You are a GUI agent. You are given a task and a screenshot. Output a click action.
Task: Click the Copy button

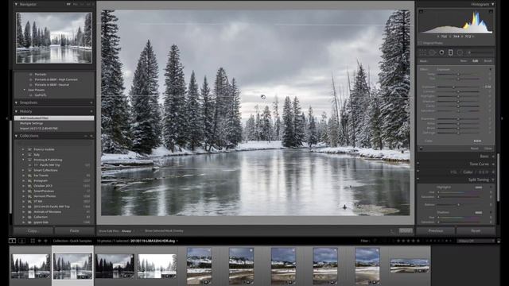[x=33, y=230]
